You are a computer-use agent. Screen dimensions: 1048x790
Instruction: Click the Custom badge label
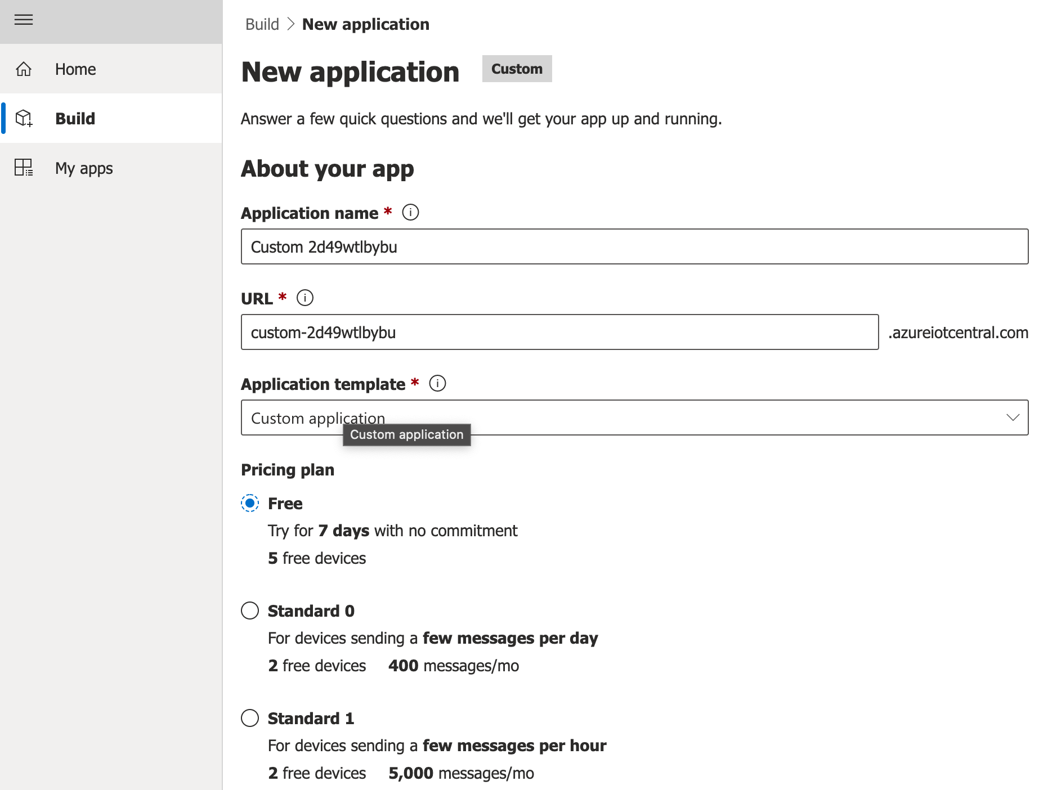pyautogui.click(x=517, y=69)
